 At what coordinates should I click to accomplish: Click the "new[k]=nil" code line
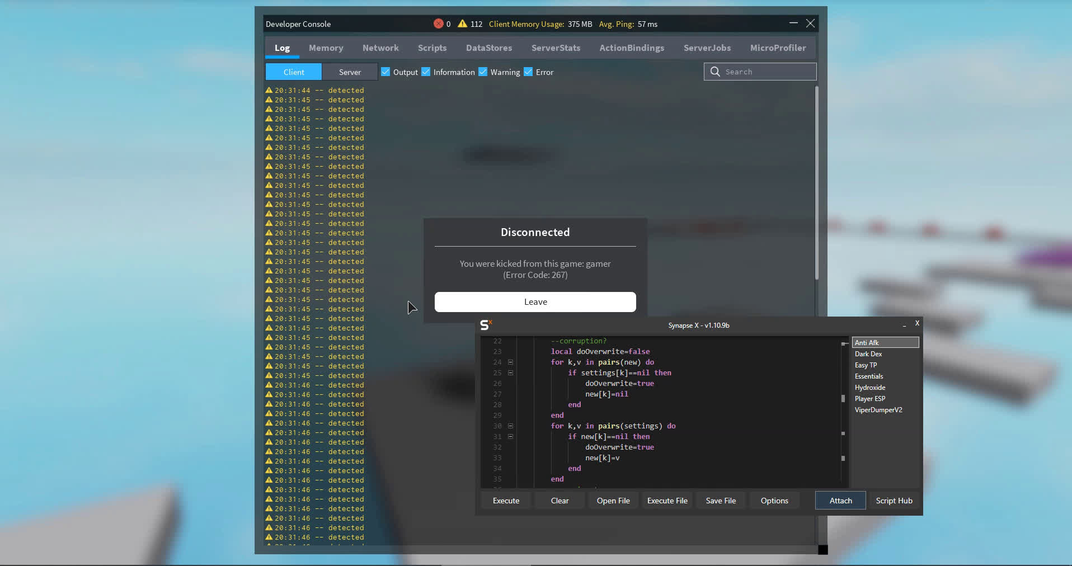(x=606, y=394)
